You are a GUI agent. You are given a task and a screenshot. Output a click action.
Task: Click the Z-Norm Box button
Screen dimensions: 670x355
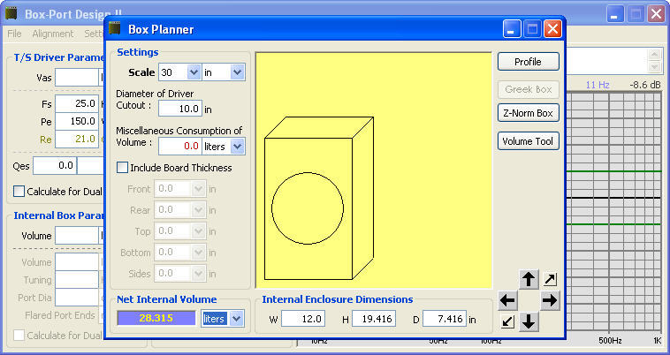(x=528, y=113)
